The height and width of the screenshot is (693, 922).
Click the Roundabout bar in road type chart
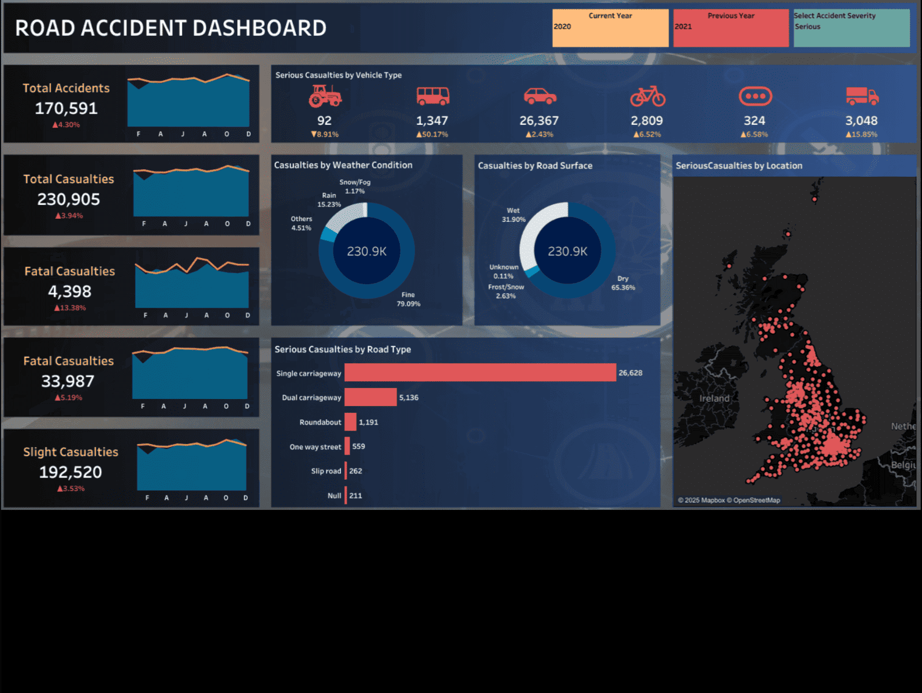click(350, 422)
